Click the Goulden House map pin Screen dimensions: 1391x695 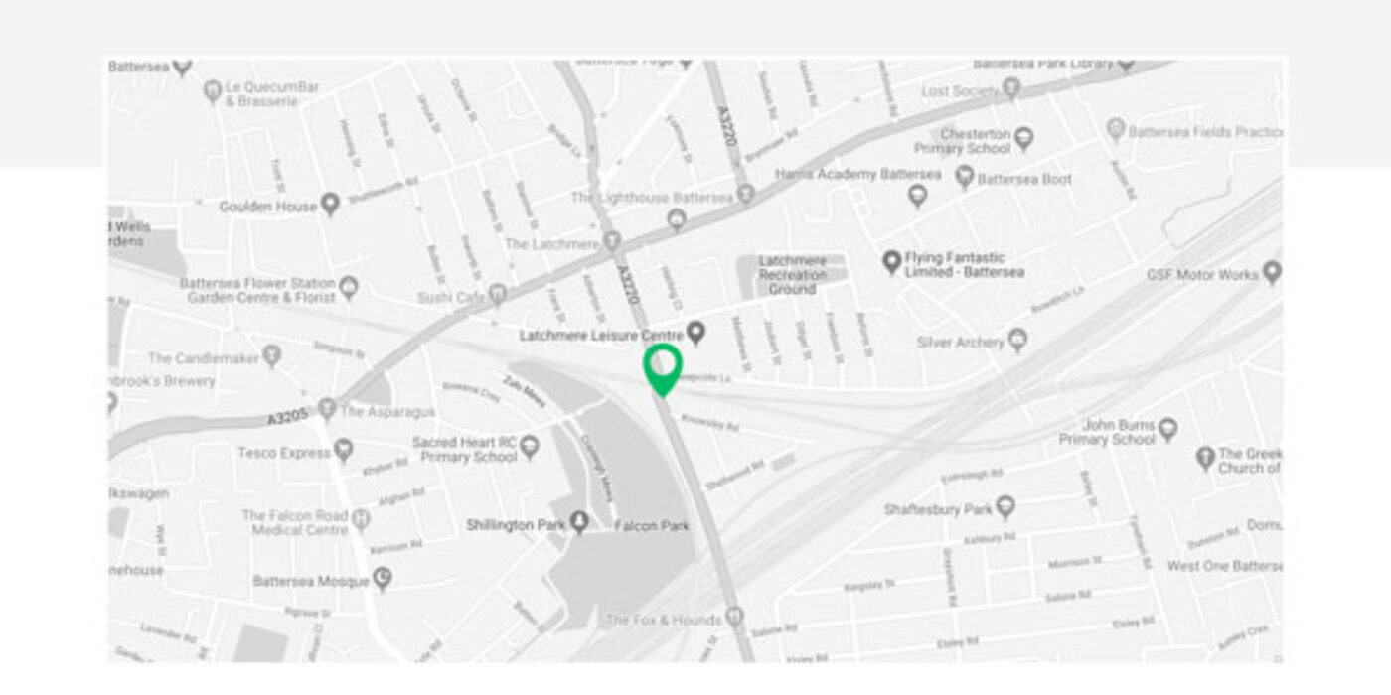331,205
